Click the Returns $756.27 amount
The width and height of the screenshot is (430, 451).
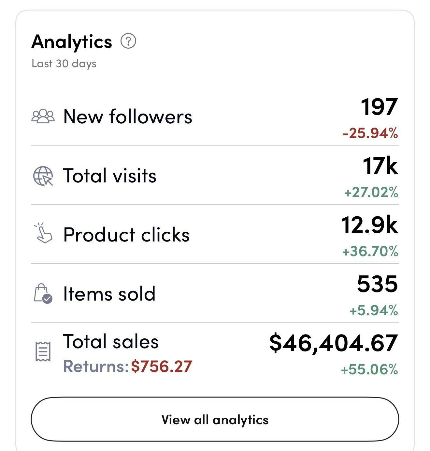click(161, 366)
